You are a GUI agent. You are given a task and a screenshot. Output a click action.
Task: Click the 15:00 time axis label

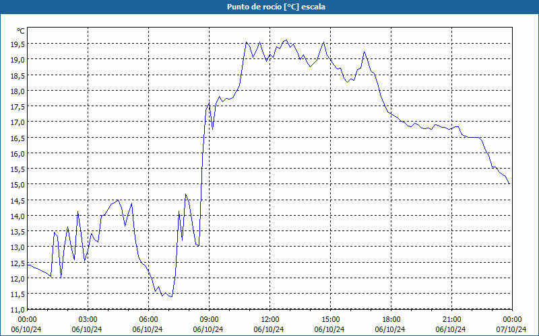330,320
